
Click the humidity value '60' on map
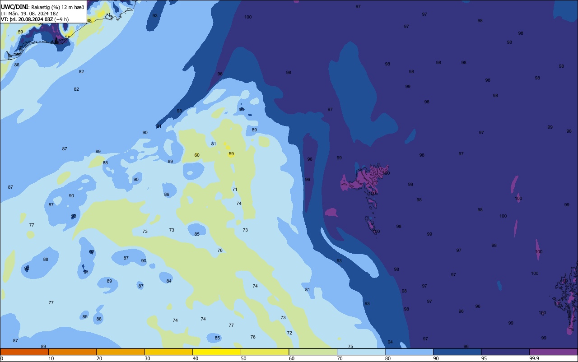click(197, 155)
